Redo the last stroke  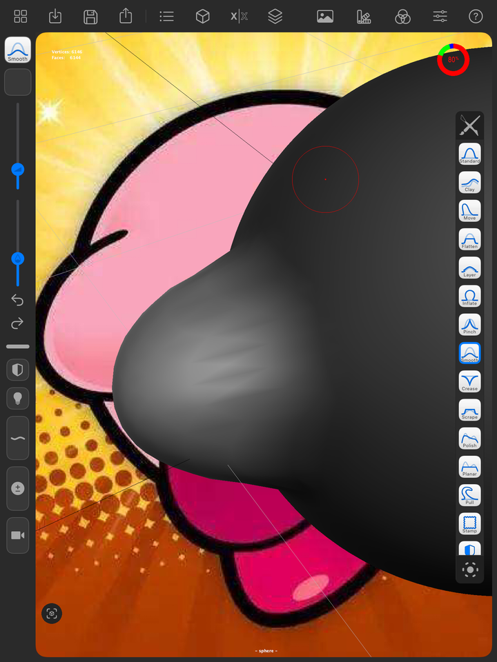(x=17, y=323)
